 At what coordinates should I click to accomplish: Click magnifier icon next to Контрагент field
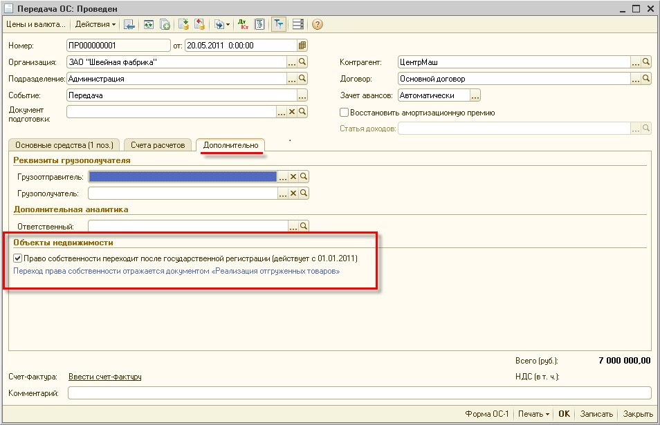(647, 62)
